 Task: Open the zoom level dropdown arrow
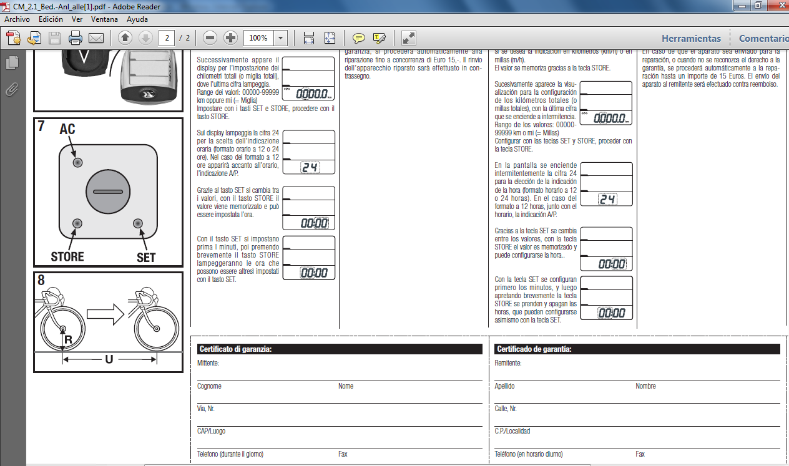click(280, 38)
